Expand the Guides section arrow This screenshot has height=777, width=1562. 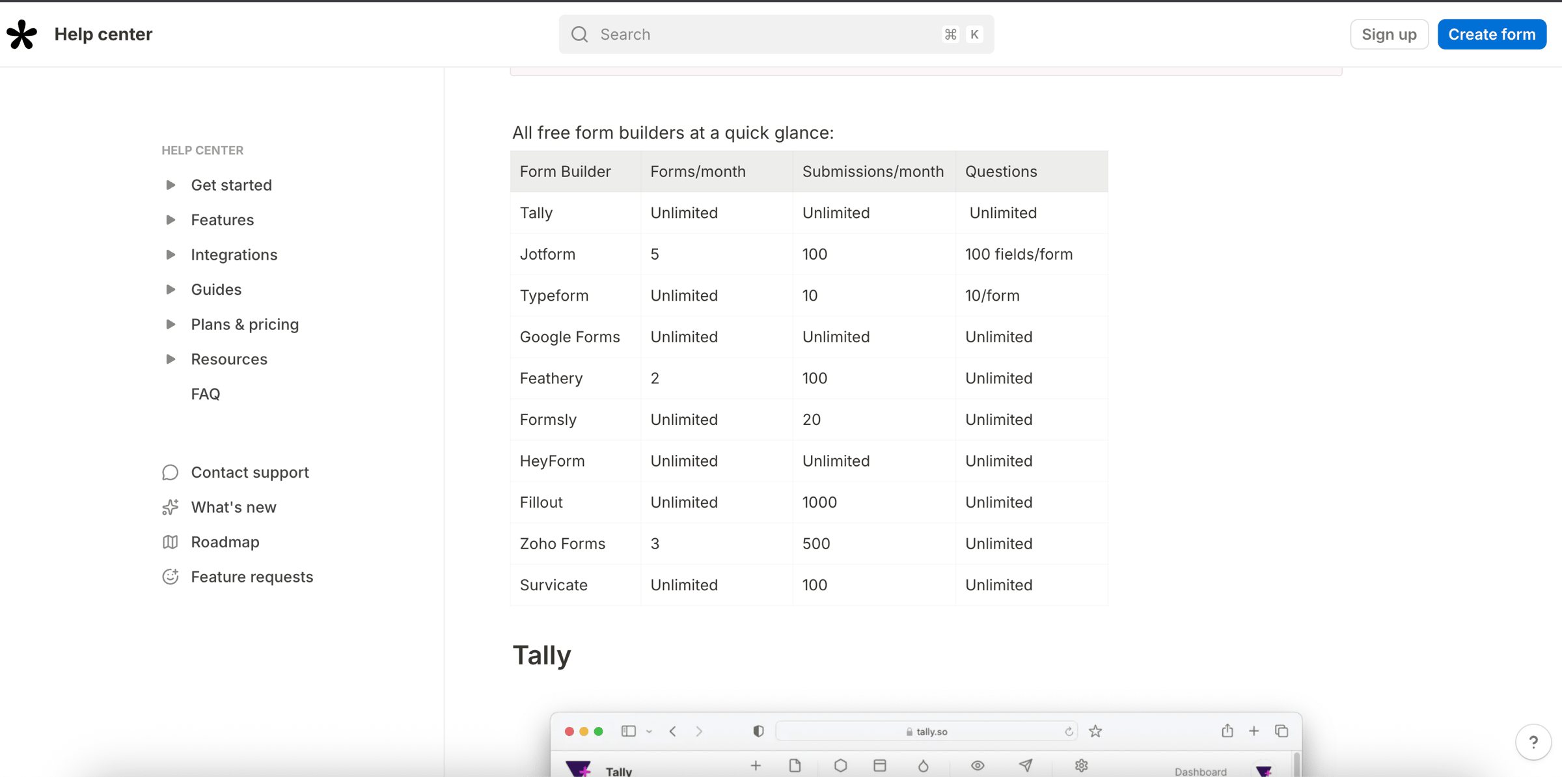point(171,290)
